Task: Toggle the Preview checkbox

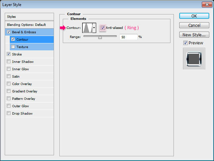Action: (x=185, y=43)
